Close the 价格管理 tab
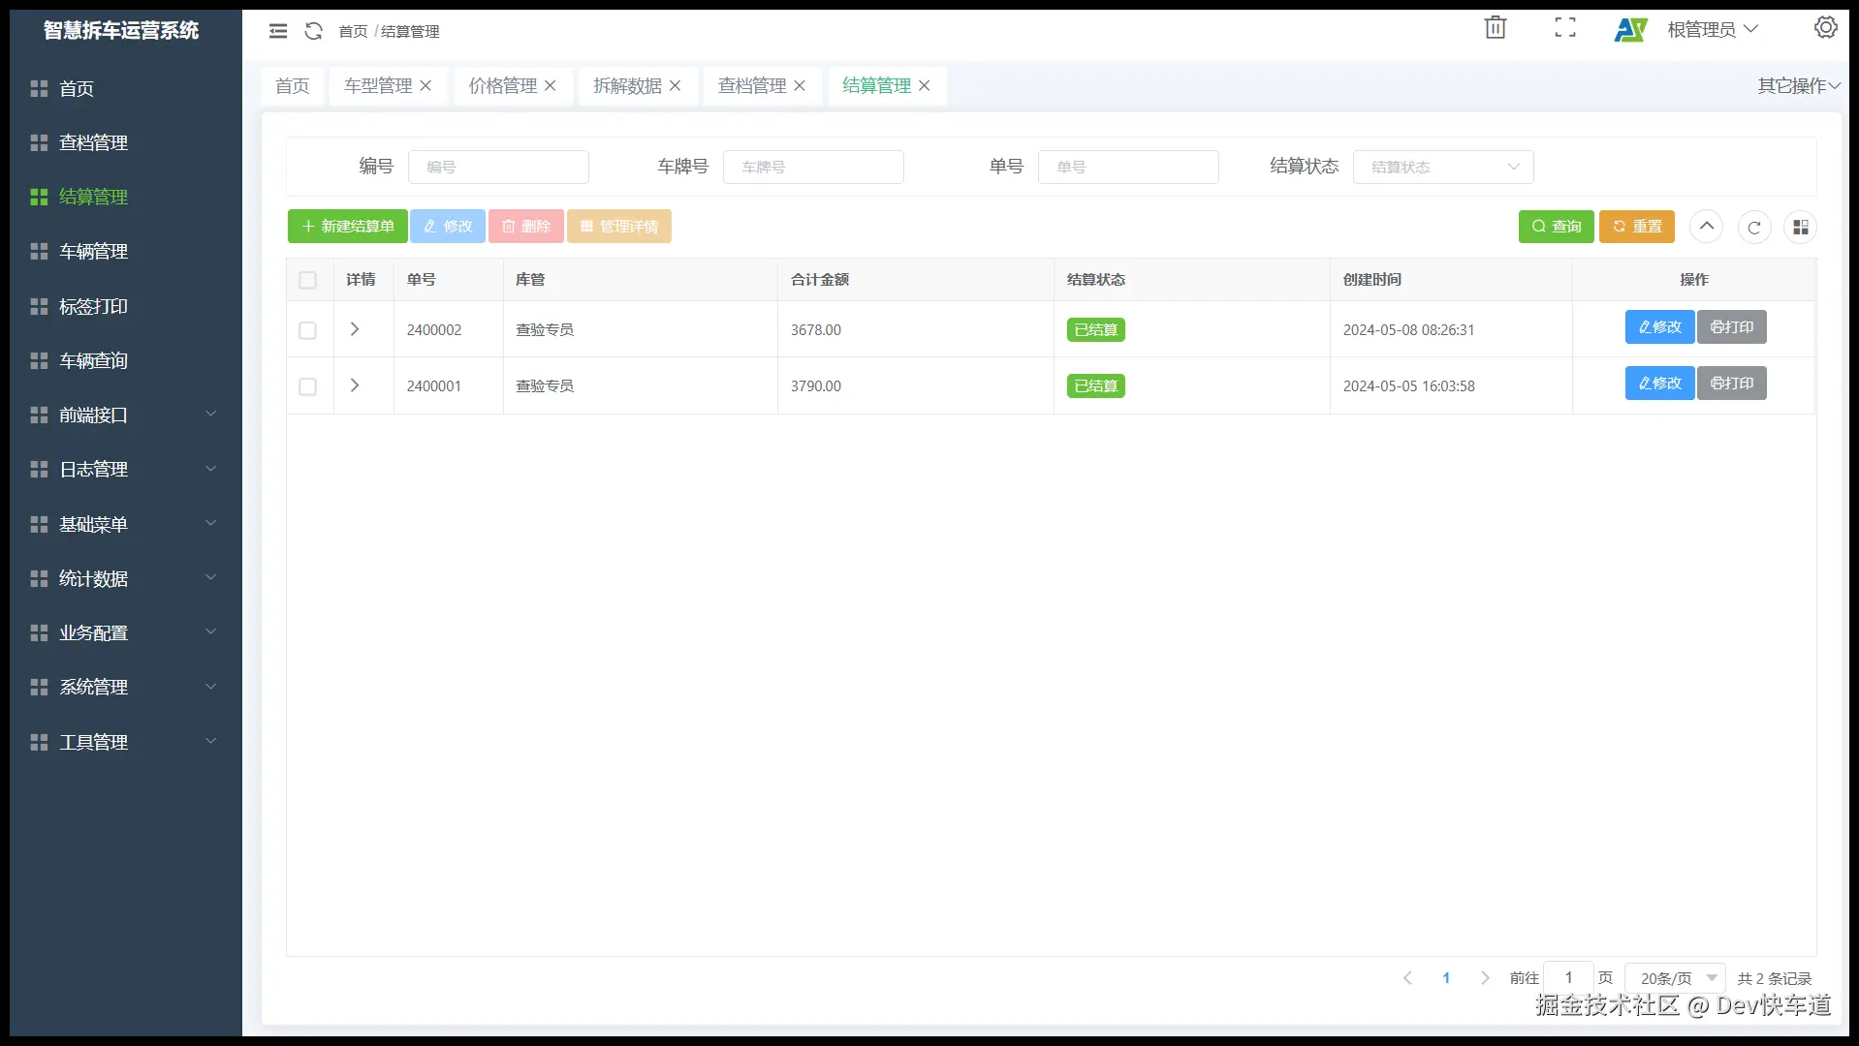Image resolution: width=1859 pixels, height=1046 pixels. tap(550, 86)
